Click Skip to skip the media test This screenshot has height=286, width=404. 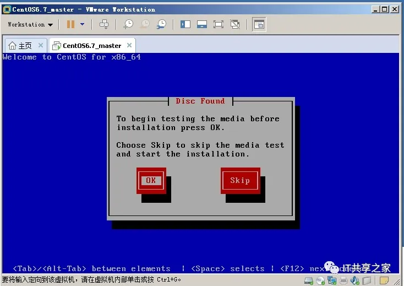pyautogui.click(x=241, y=181)
